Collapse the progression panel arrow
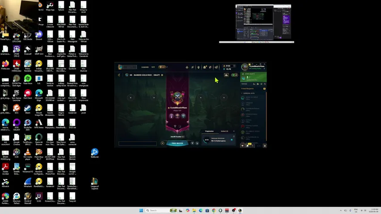The width and height of the screenshot is (381, 214). 234,131
